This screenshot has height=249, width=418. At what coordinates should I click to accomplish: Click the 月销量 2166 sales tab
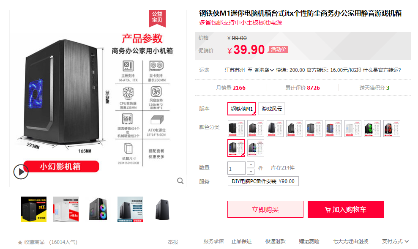(231, 88)
